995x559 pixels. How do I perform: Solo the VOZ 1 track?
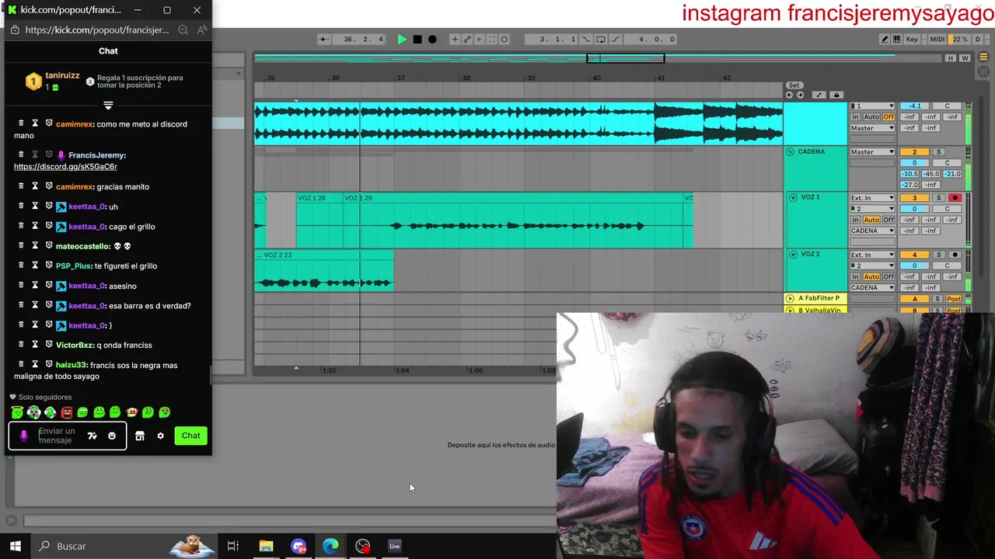pyautogui.click(x=938, y=198)
